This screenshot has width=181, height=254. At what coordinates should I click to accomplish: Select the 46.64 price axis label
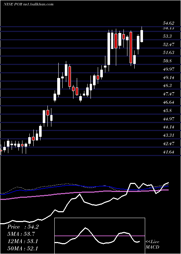coord(169,102)
